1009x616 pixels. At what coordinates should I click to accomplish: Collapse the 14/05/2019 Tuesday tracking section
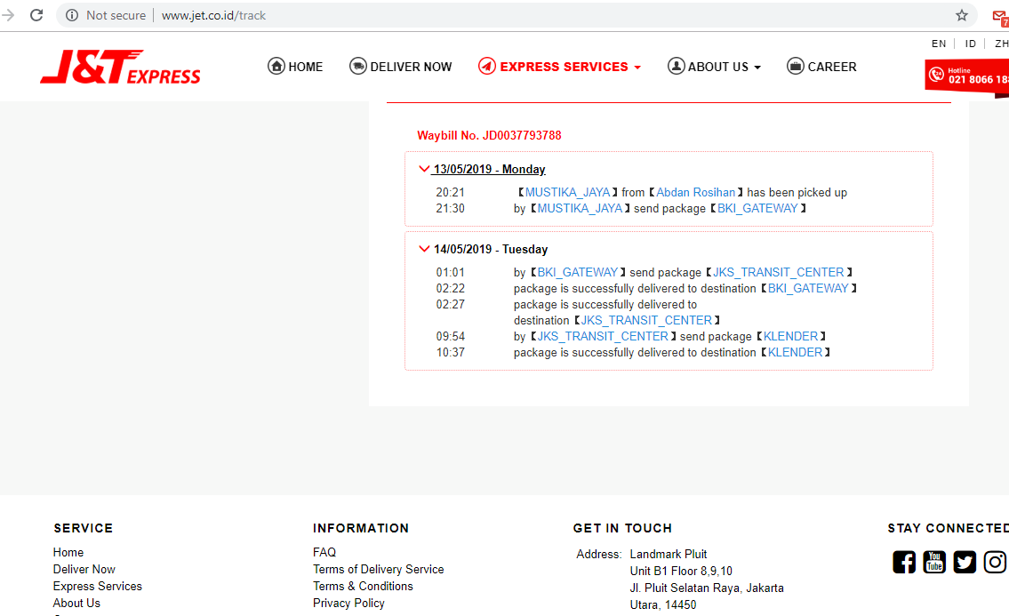tap(424, 249)
